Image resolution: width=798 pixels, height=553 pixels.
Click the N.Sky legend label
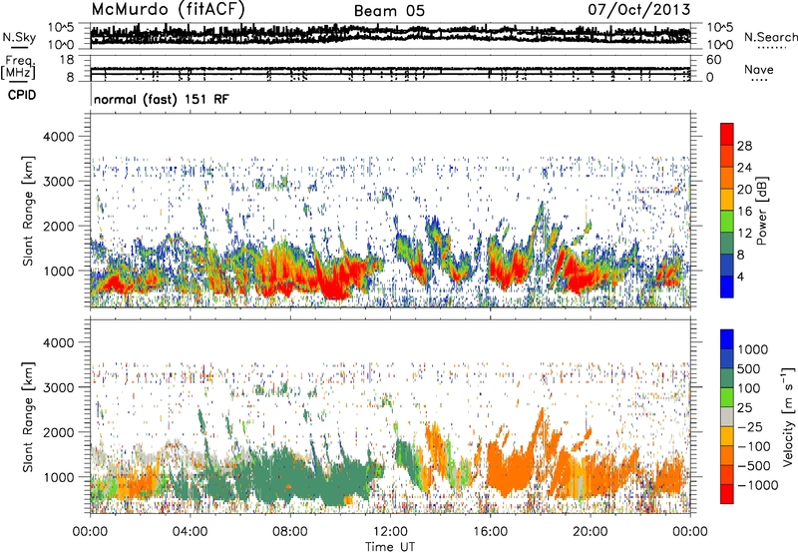(x=19, y=37)
